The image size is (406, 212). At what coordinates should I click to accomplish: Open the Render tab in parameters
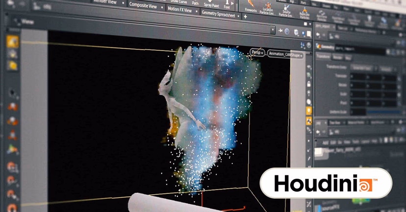(x=337, y=57)
